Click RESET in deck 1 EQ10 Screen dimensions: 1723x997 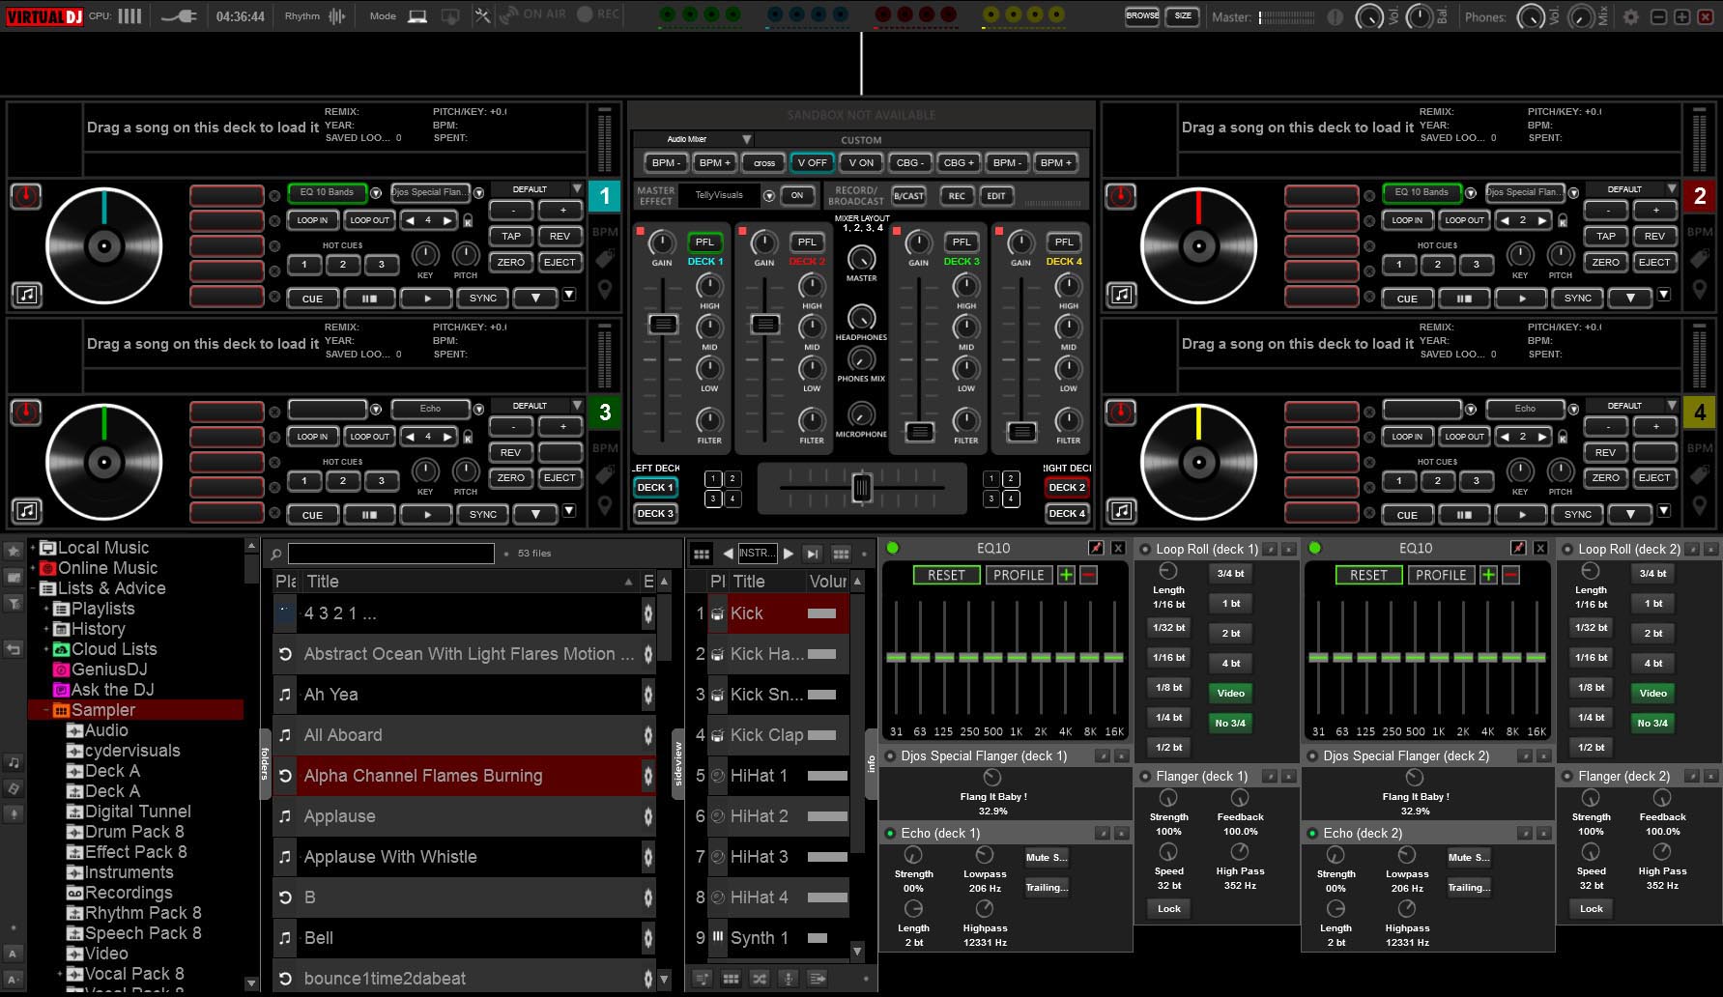946,575
